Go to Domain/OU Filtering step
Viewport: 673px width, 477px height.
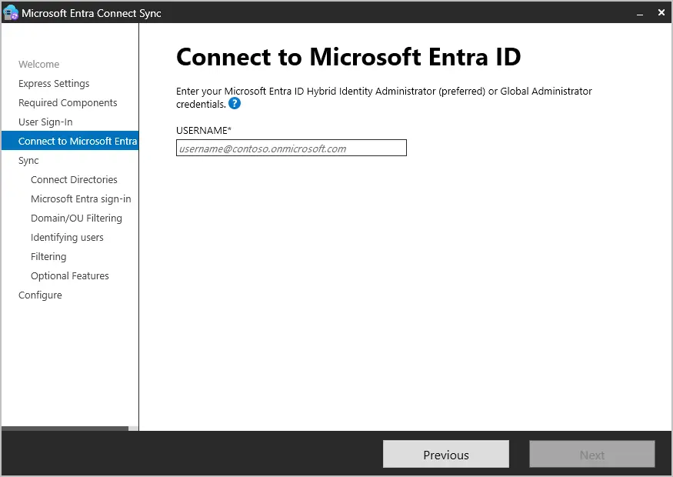pos(76,218)
